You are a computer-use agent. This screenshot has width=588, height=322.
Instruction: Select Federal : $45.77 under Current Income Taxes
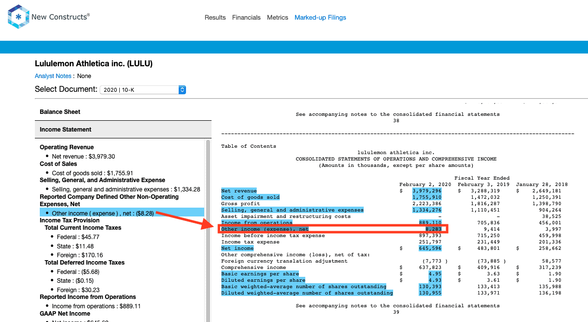[78, 237]
